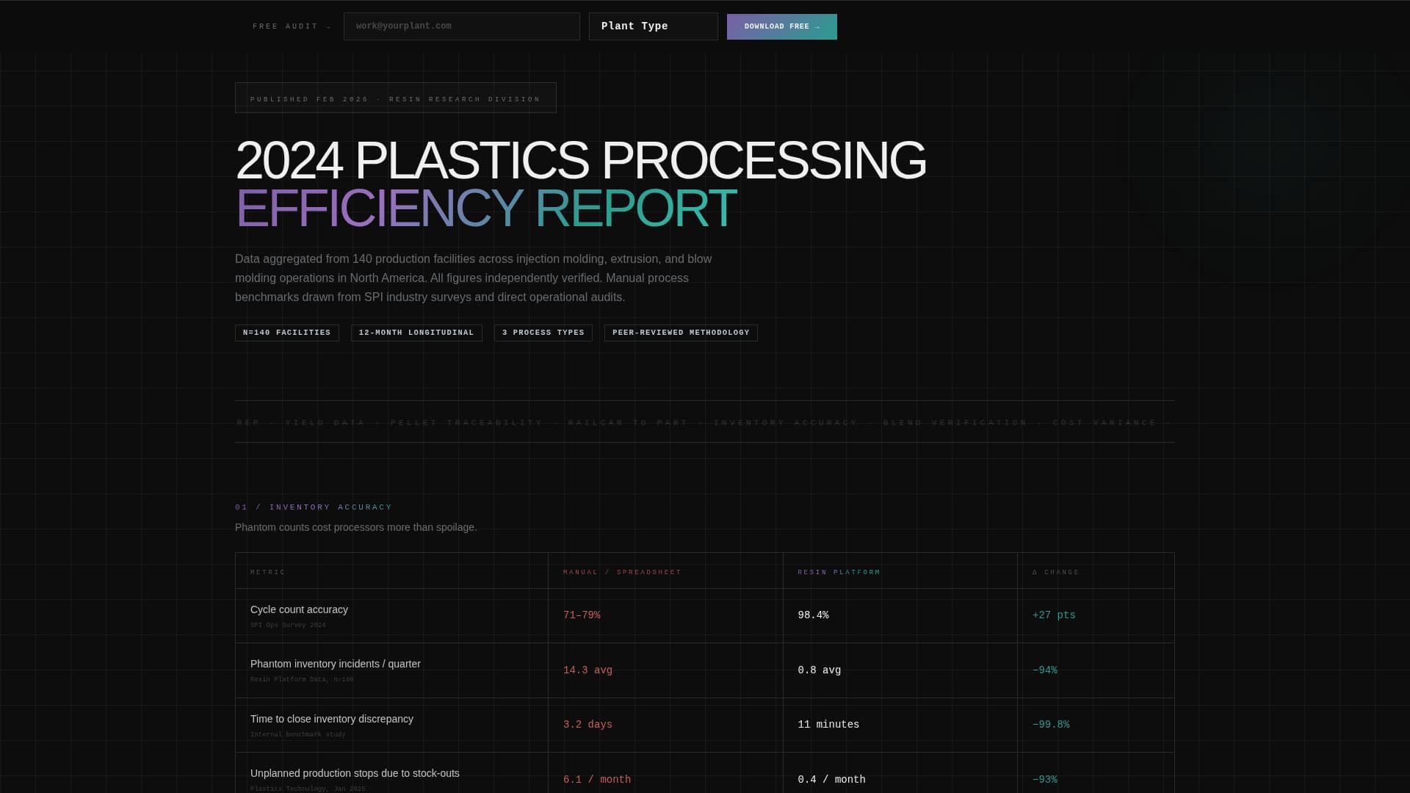Click the 0.8 avg value
This screenshot has height=793, width=1410.
point(819,670)
